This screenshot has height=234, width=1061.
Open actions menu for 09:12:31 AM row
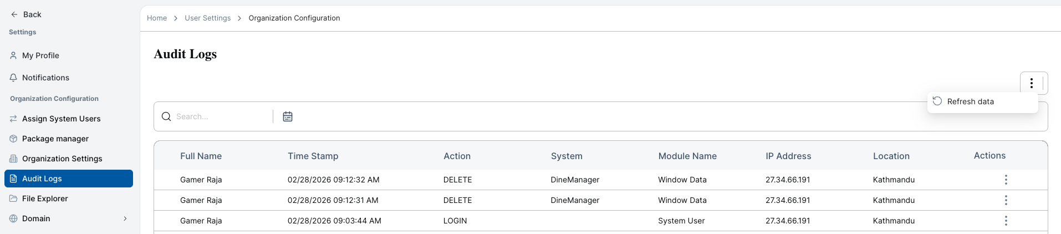tap(1006, 200)
